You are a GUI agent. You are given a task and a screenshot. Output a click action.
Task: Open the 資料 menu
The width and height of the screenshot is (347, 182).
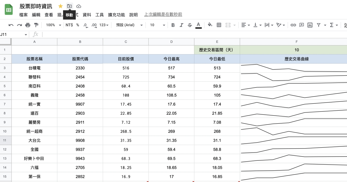pos(87,15)
